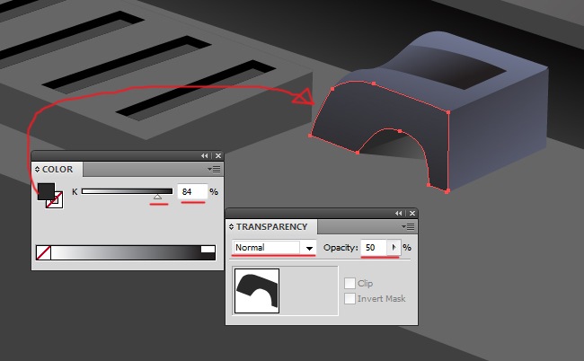Close the Color panel

pyautogui.click(x=218, y=156)
